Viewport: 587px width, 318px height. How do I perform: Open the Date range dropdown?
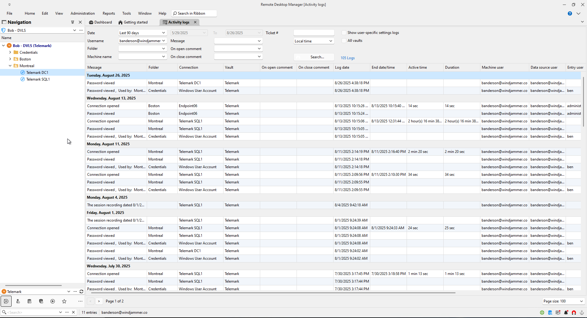click(x=164, y=33)
